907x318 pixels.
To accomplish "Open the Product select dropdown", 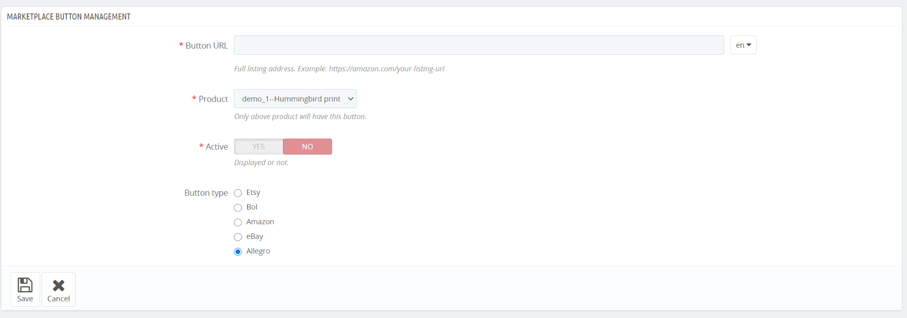I will [x=295, y=99].
